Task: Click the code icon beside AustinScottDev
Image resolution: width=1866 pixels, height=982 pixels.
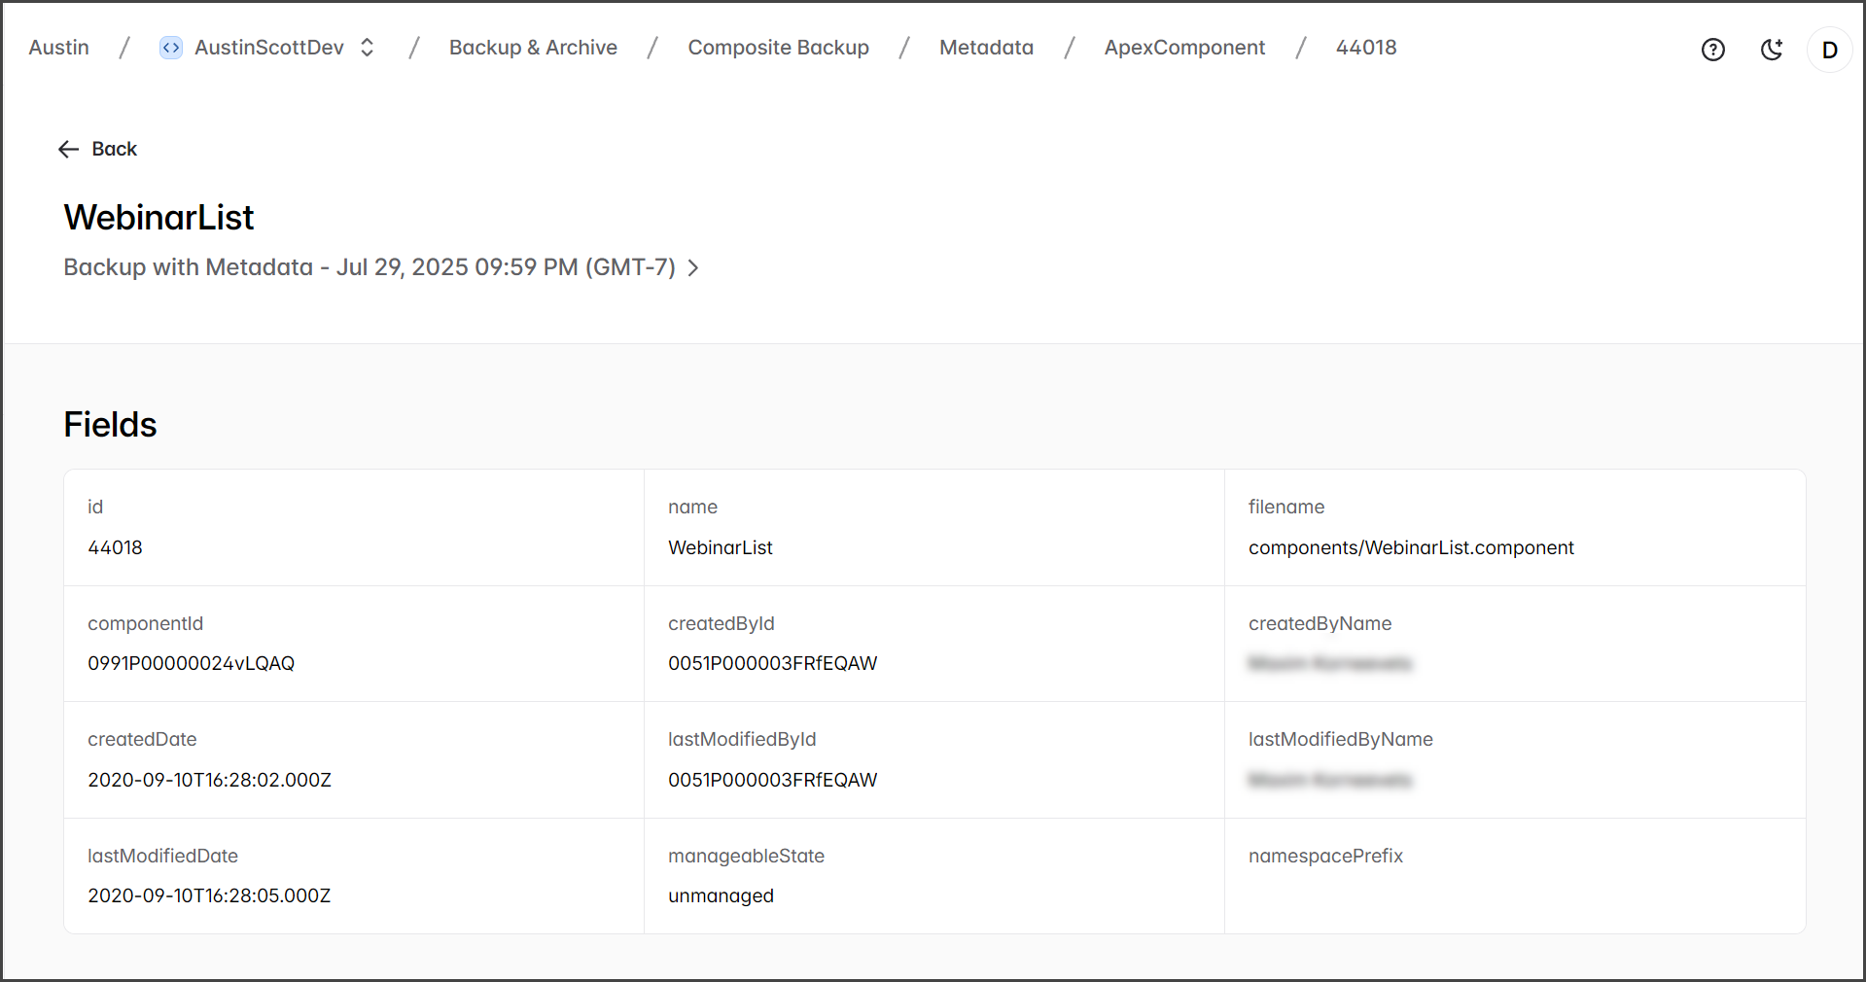Action: point(170,48)
